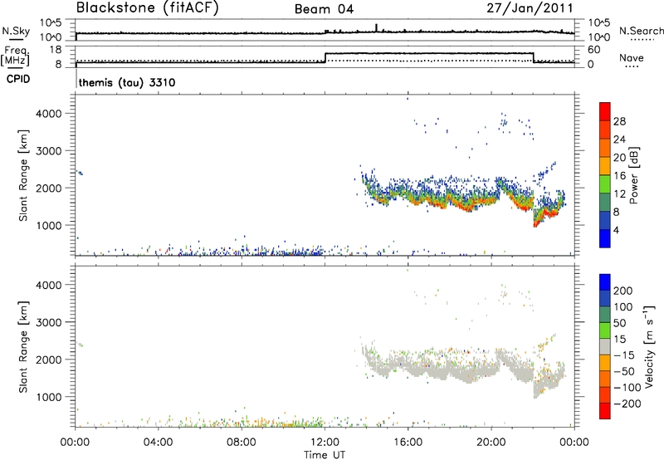Click the velocity colorbar value '200'
The image size is (664, 460).
[623, 291]
